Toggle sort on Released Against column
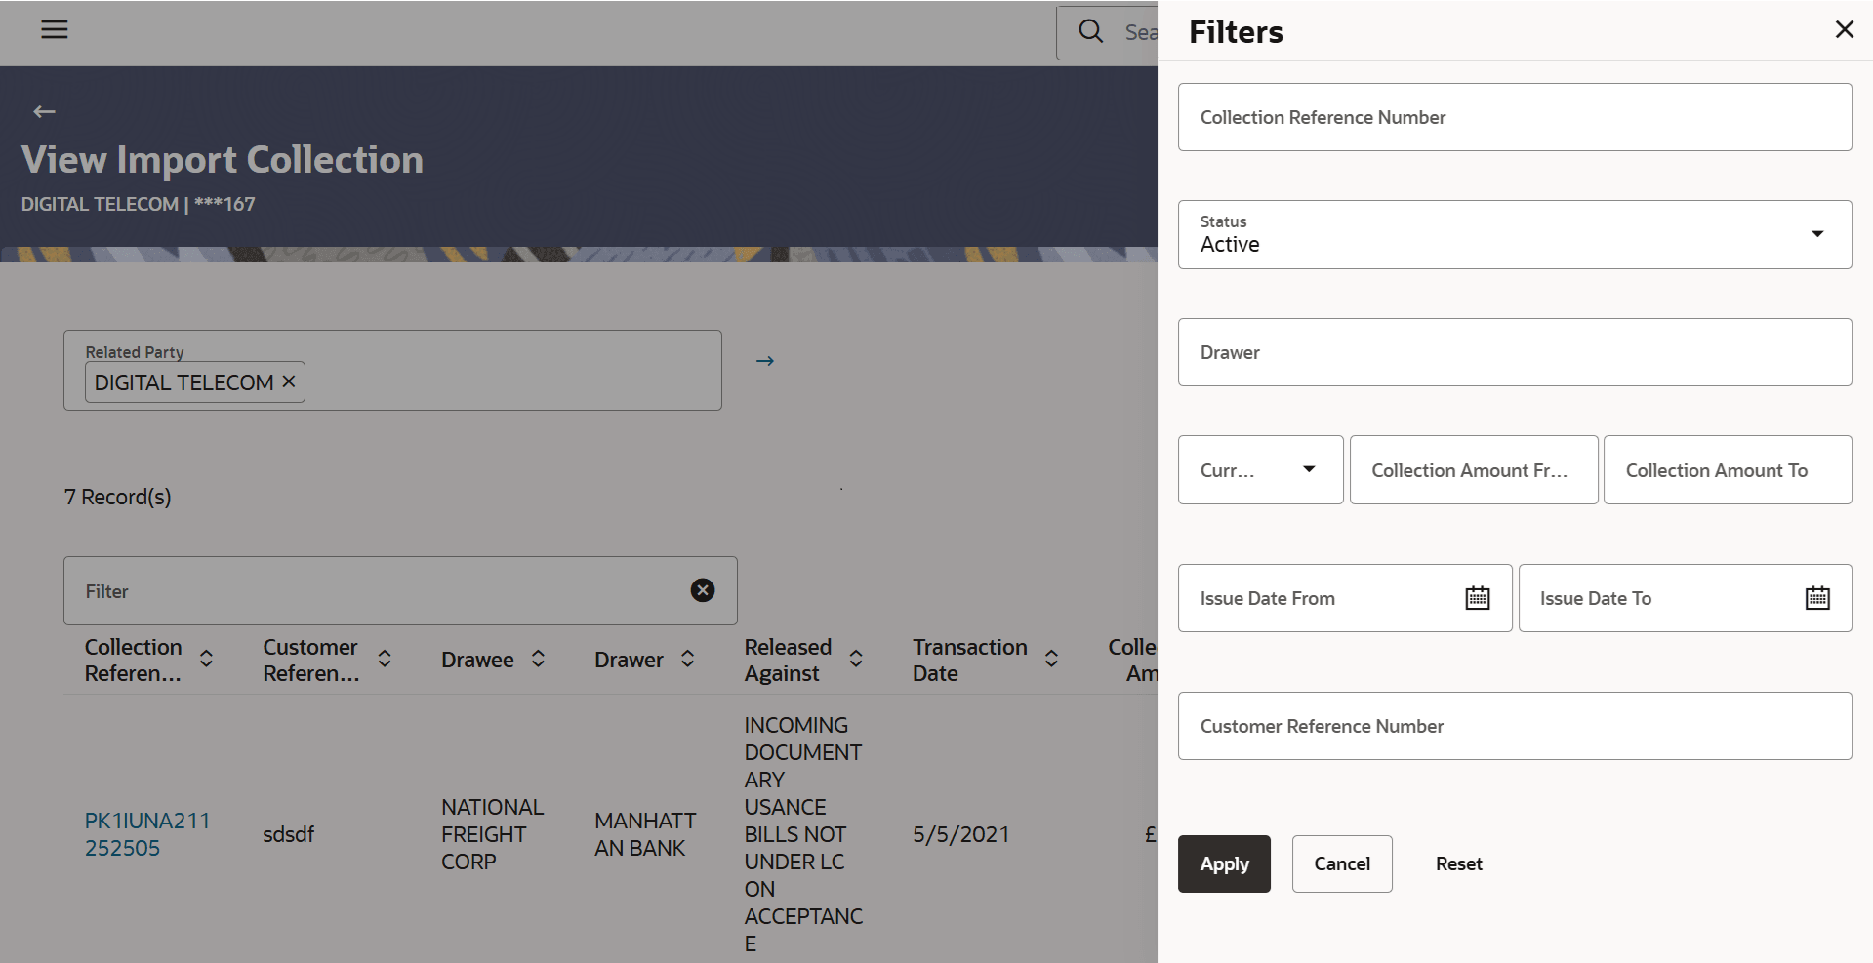 [856, 660]
